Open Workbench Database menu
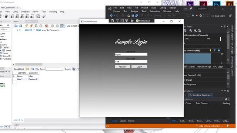The width and height of the screenshot is (237, 133). coord(25,11)
